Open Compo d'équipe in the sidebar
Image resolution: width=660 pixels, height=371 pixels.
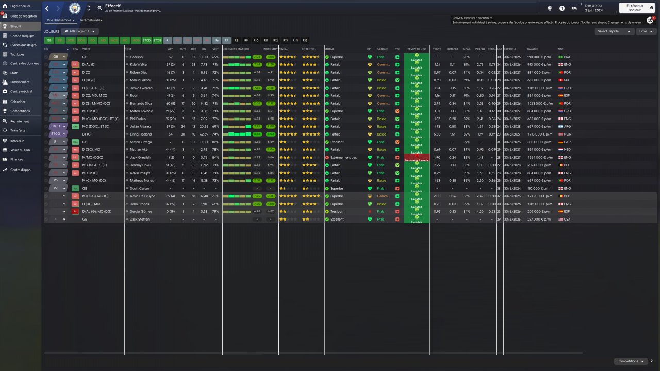point(21,36)
